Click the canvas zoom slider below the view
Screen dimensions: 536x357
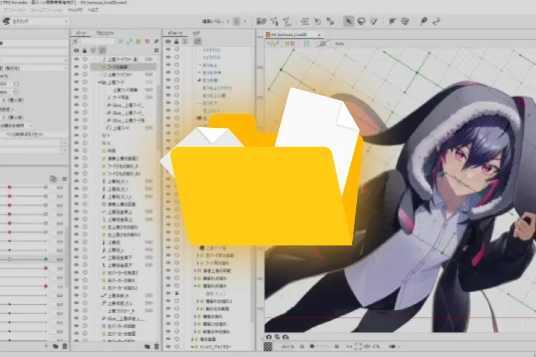click(x=319, y=346)
